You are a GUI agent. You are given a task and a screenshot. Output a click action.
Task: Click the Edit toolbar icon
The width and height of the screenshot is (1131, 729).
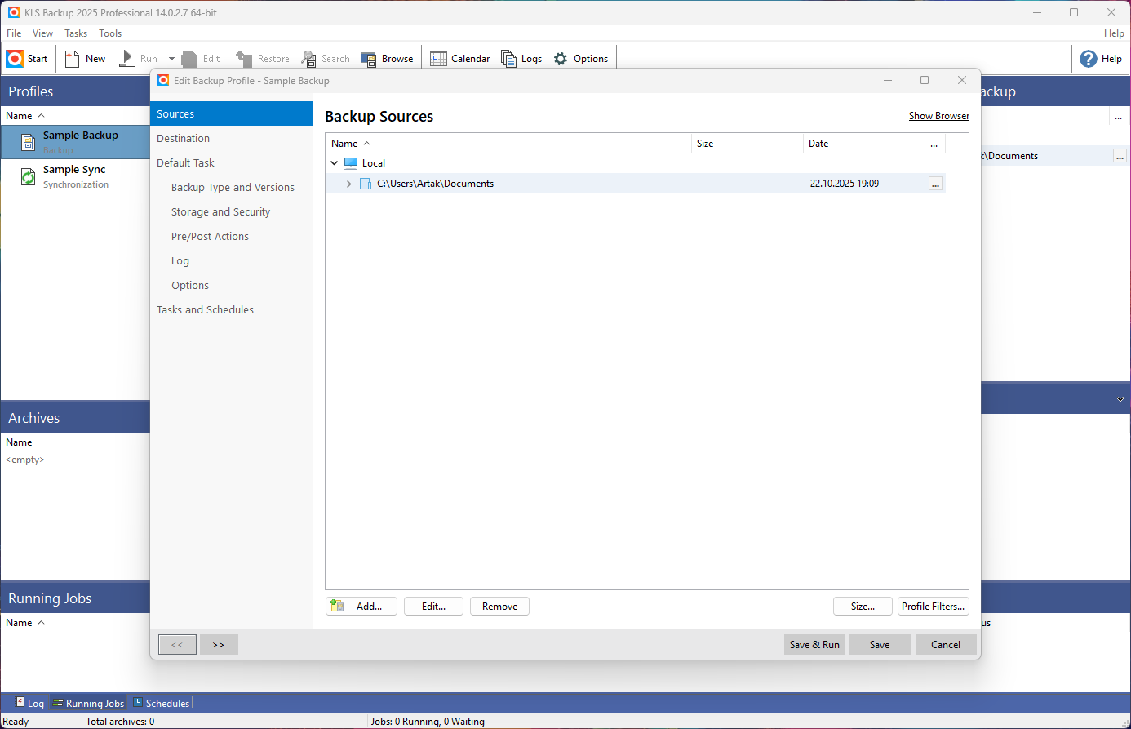[189, 59]
